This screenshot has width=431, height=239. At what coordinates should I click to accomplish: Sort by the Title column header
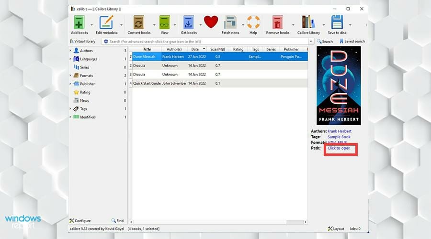(x=147, y=49)
